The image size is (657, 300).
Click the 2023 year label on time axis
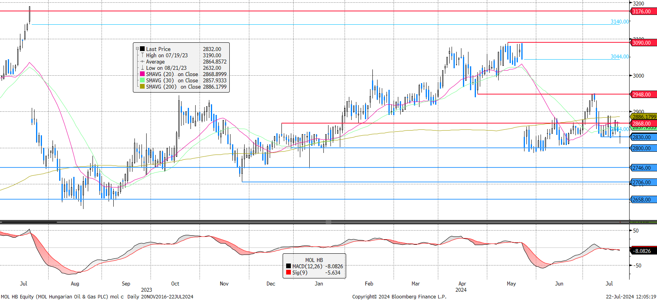click(x=147, y=290)
